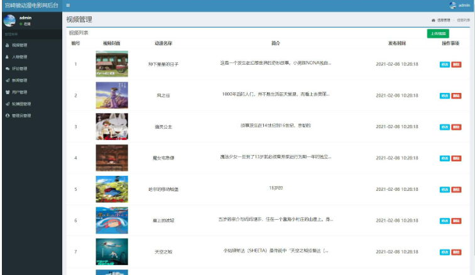Click blue 修改 button for 风之谷

tap(444, 95)
